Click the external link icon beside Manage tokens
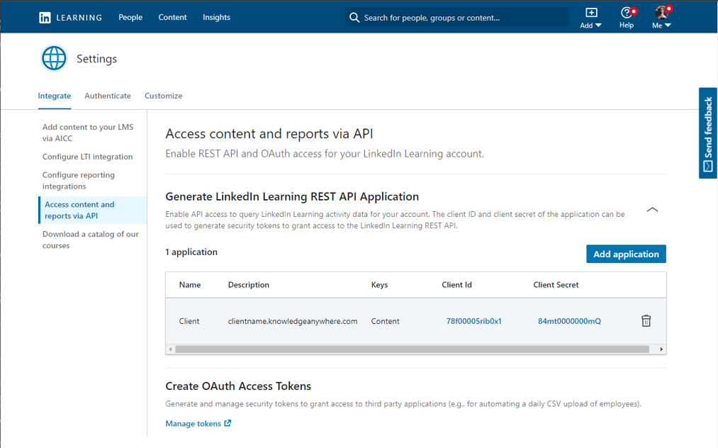 (x=226, y=422)
